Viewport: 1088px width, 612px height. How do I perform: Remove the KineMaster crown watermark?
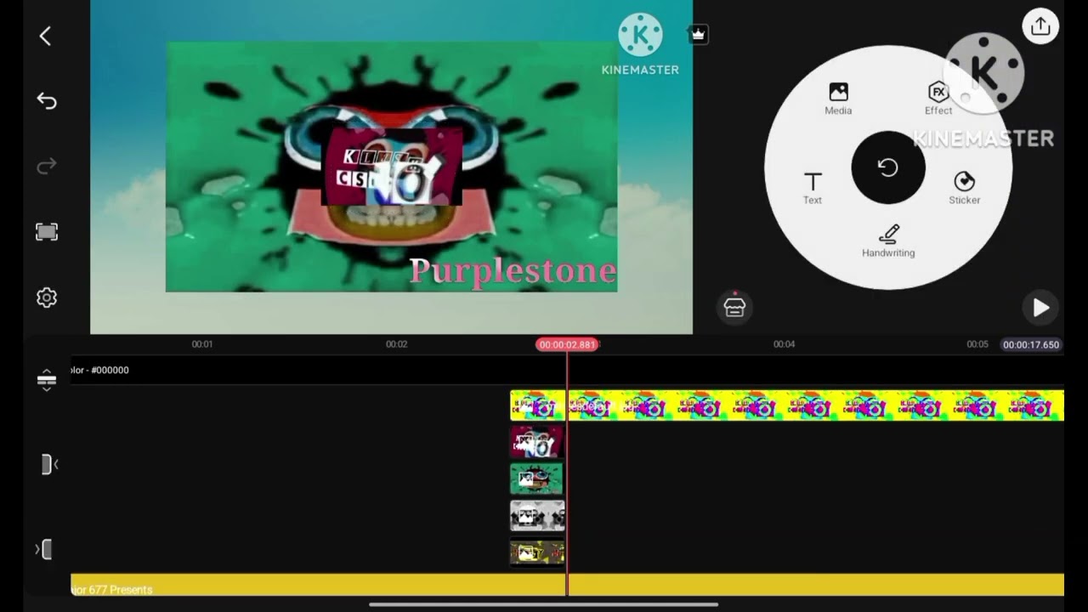[698, 34]
